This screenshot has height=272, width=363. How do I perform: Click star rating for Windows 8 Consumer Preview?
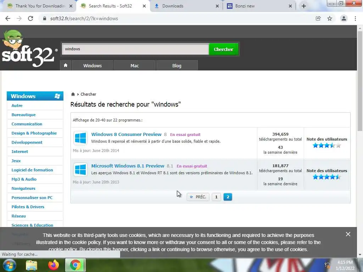click(x=326, y=146)
